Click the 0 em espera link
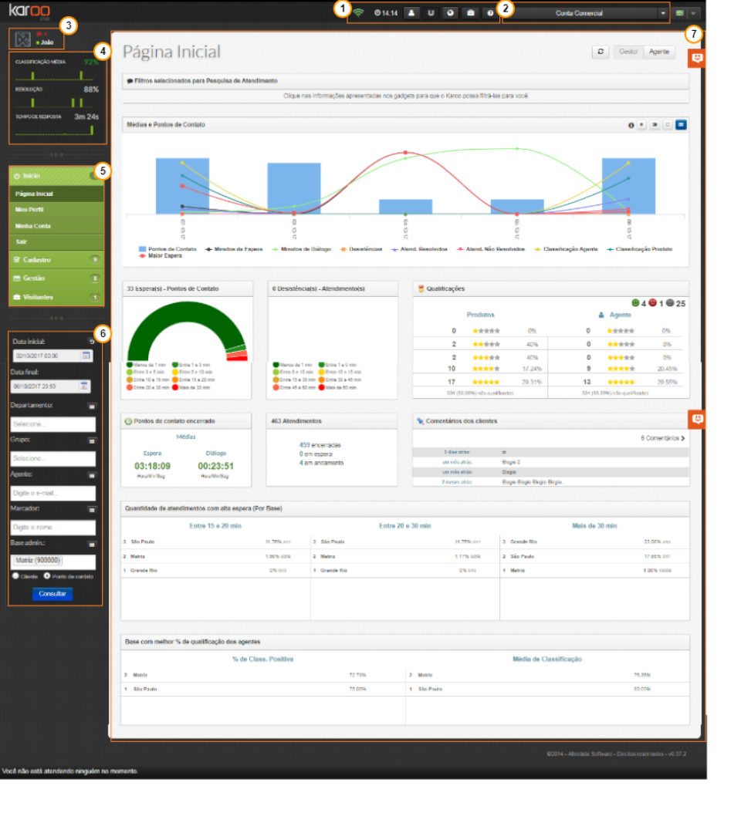The width and height of the screenshot is (741, 813). click(316, 454)
